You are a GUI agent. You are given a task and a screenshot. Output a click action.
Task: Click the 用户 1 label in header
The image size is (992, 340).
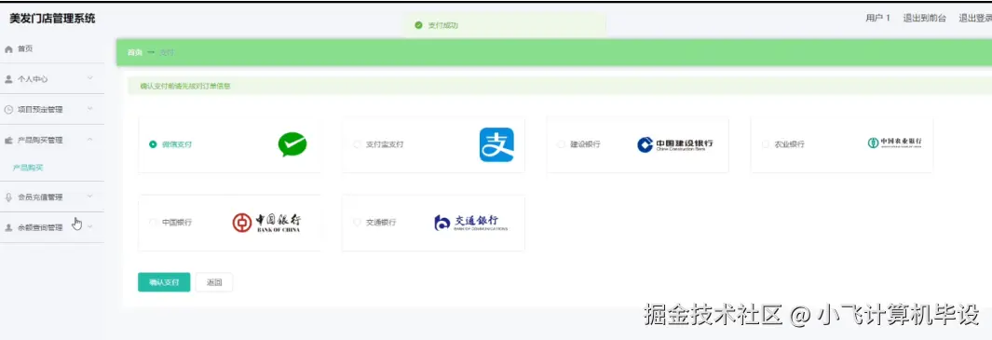click(877, 19)
